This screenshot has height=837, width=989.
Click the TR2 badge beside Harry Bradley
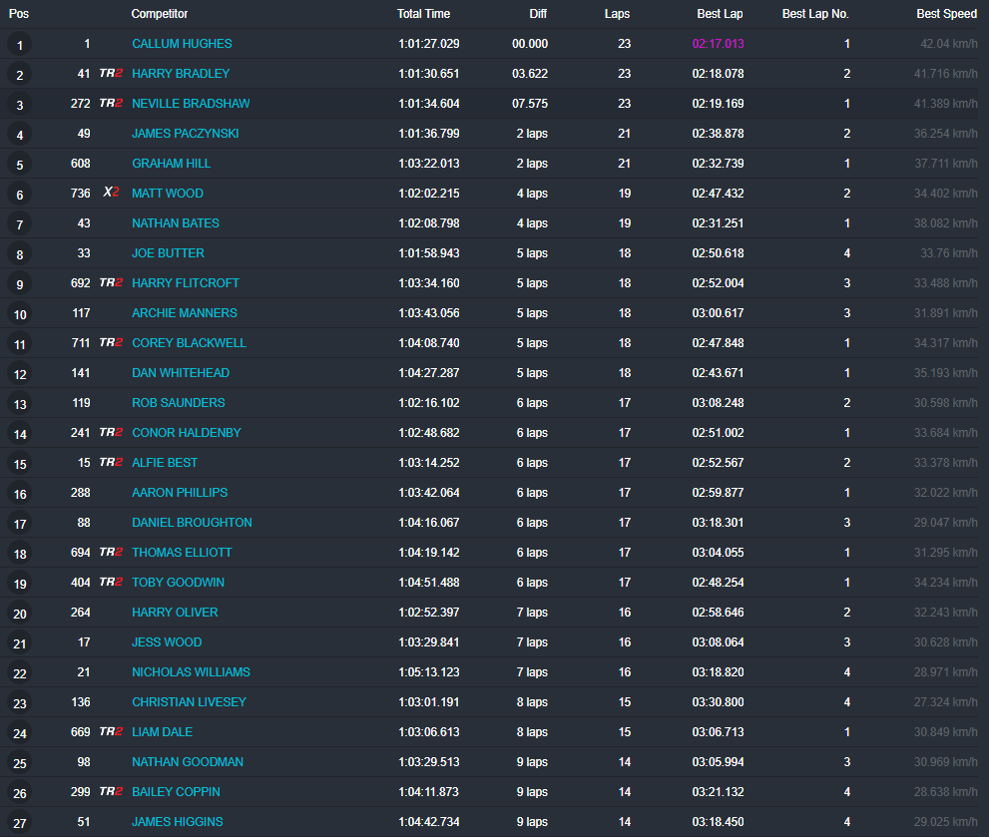111,74
